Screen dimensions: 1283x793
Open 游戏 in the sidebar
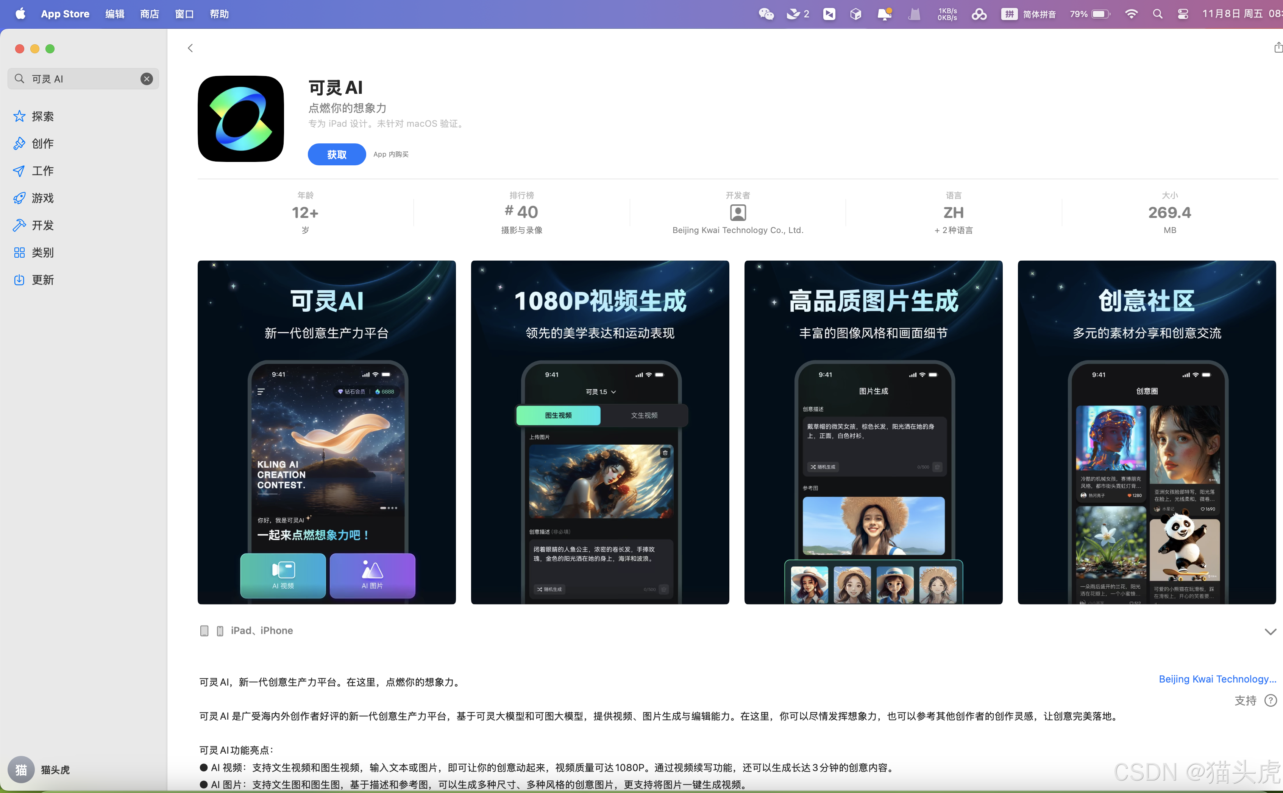[x=34, y=198]
